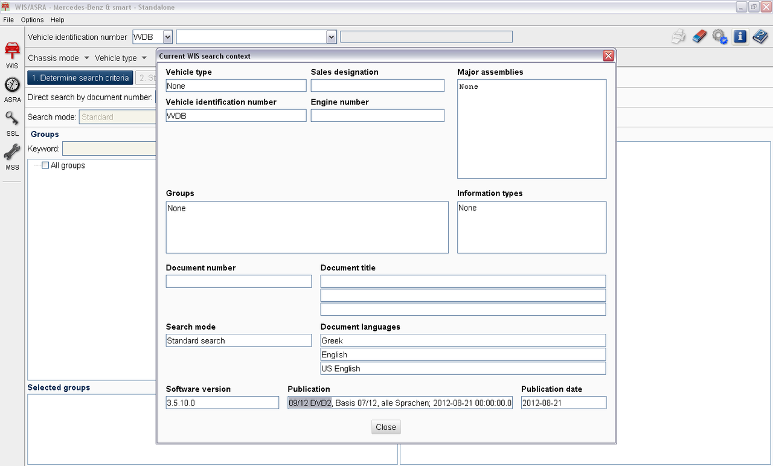
Task: Click the Keyword input field
Action: 109,148
